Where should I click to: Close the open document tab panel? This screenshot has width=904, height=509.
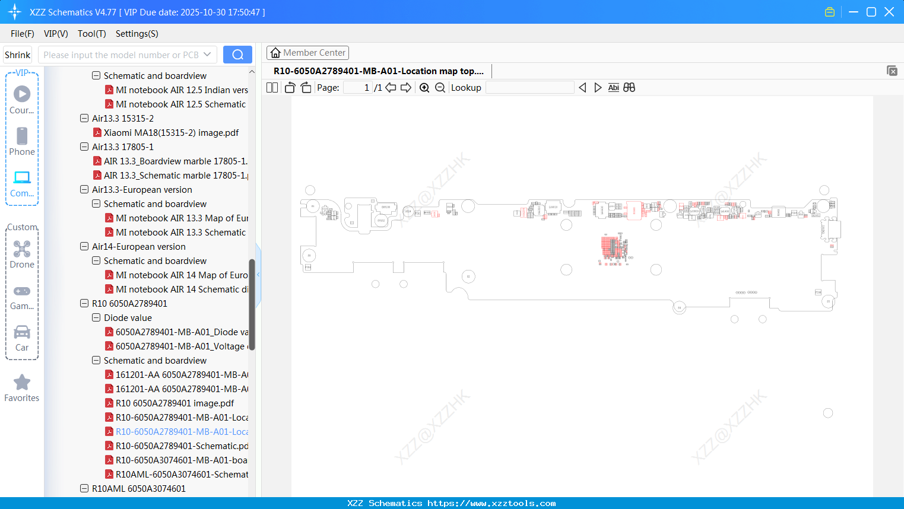click(x=892, y=71)
